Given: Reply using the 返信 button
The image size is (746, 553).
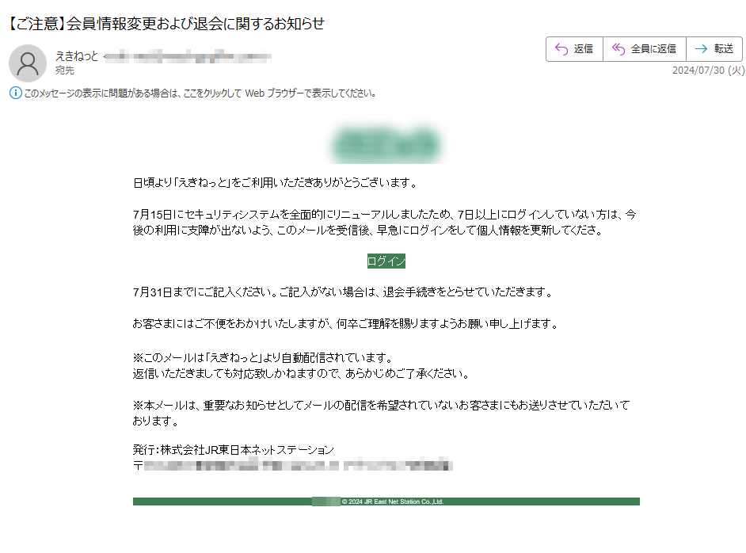Looking at the screenshot, I should point(574,49).
